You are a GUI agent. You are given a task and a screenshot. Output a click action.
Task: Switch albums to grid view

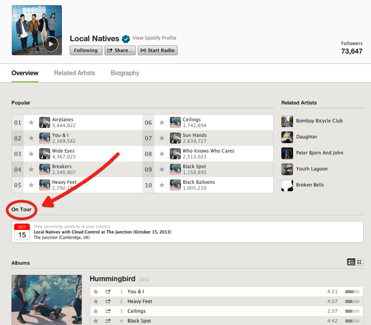[x=359, y=262]
